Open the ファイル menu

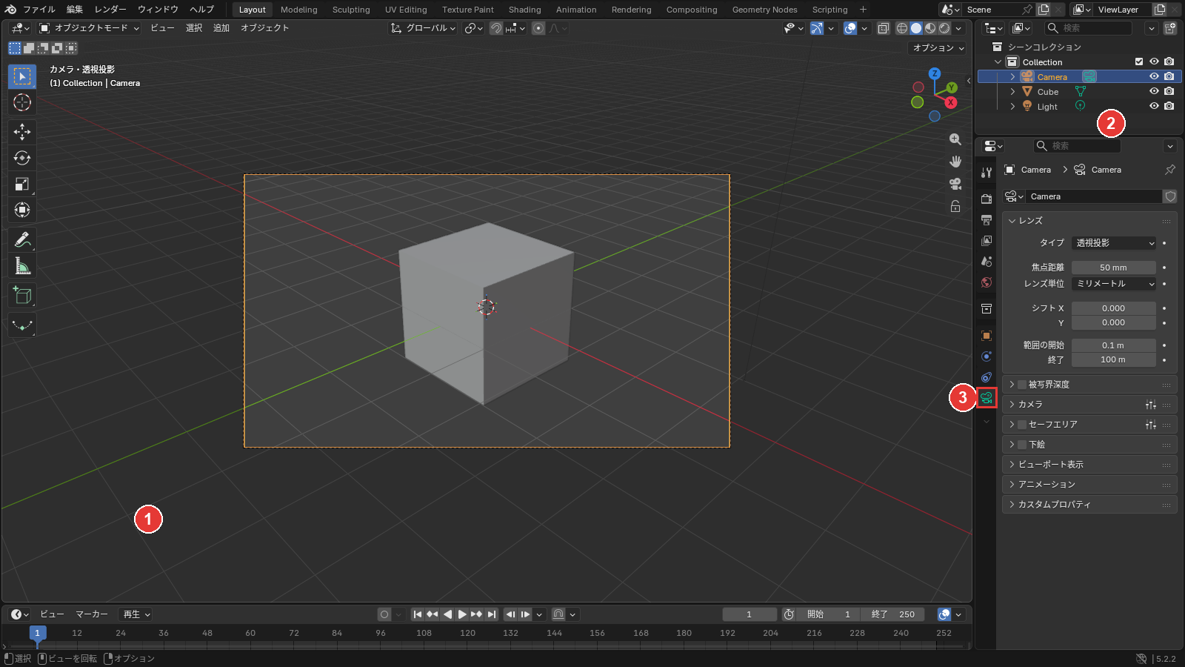(39, 10)
